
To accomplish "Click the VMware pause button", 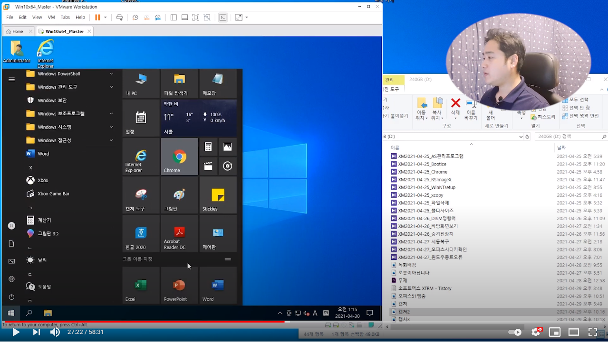I will (x=97, y=18).
